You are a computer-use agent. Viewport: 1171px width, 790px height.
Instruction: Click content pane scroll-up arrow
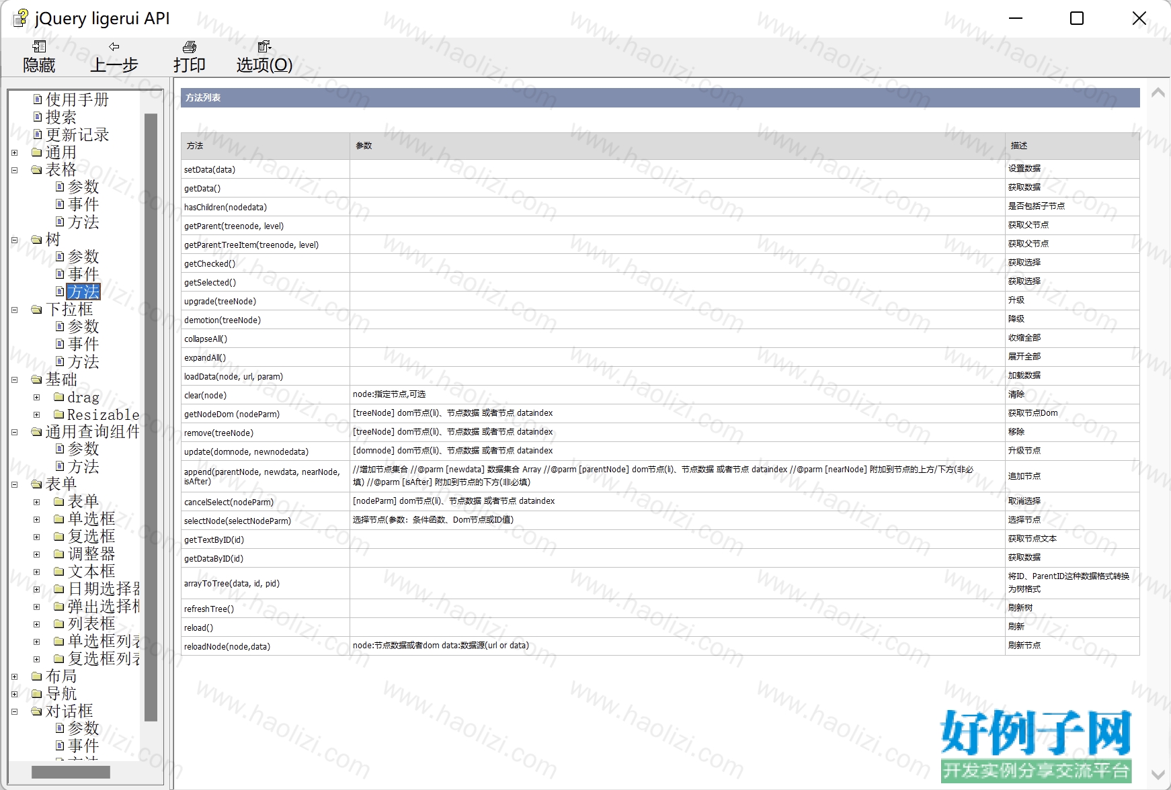(1158, 93)
